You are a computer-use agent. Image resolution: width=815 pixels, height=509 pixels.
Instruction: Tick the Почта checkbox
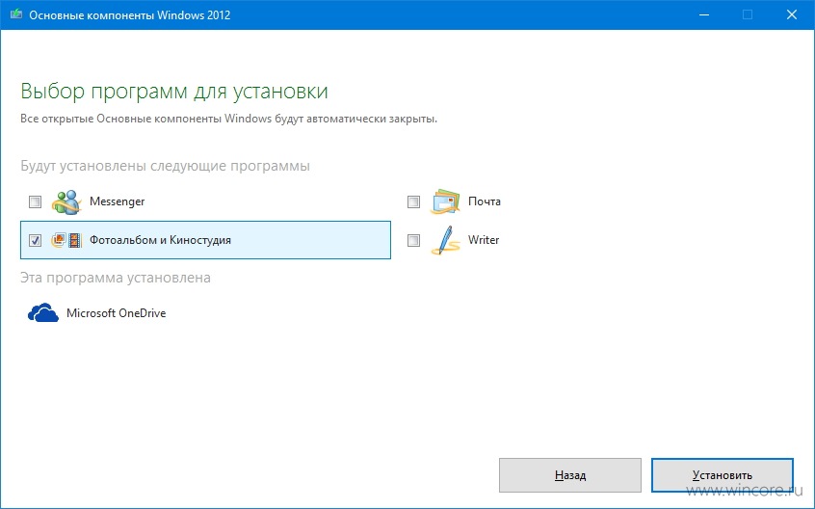413,201
